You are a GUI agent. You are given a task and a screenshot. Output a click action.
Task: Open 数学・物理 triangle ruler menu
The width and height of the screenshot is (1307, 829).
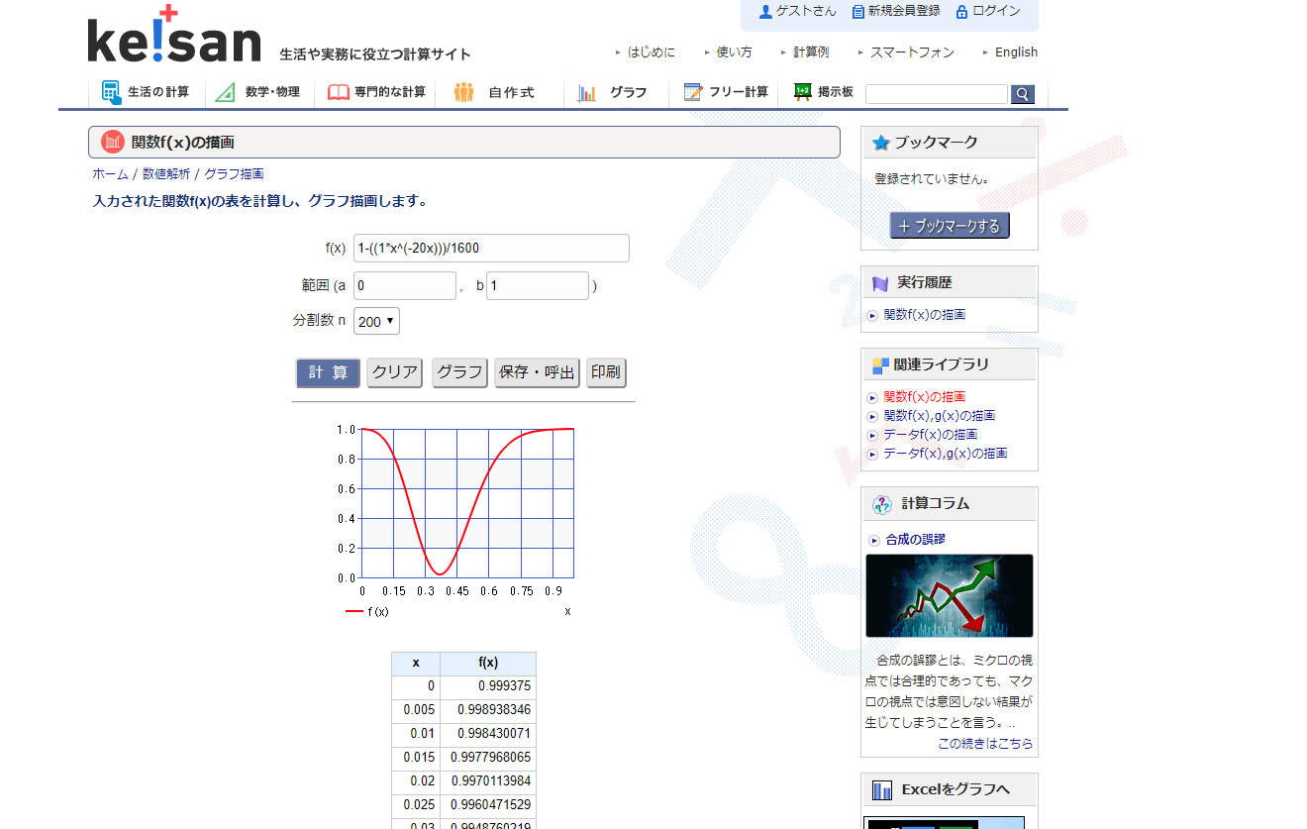tap(259, 92)
